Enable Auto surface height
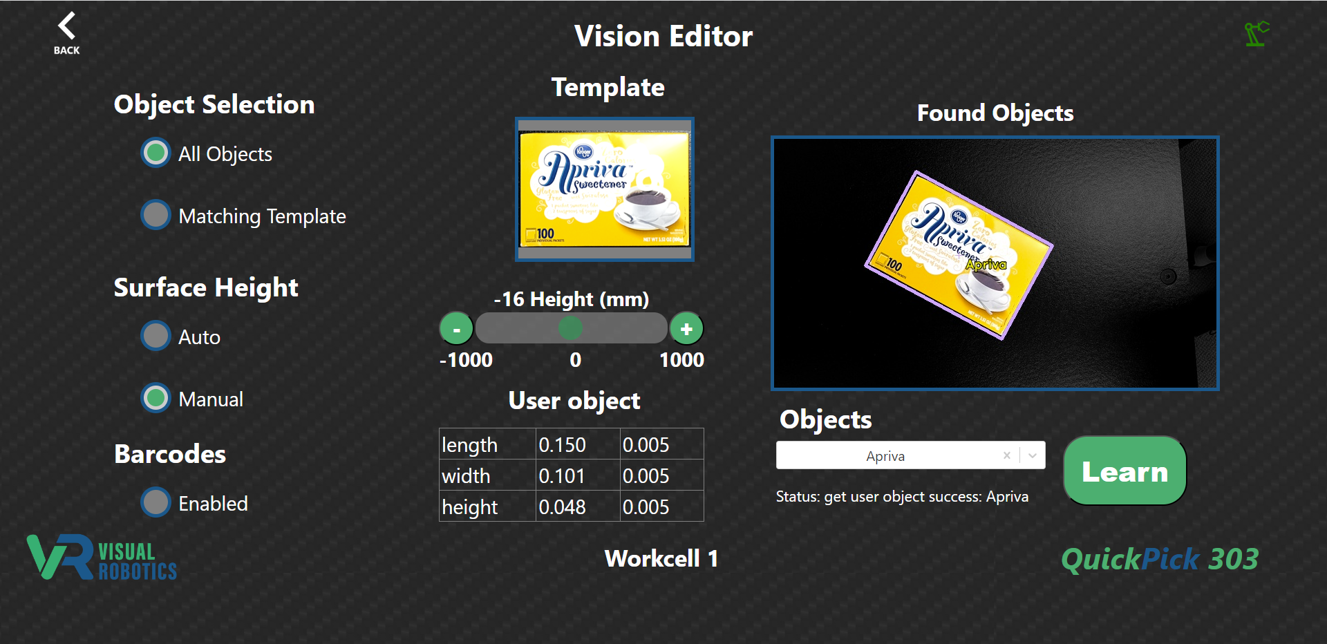The height and width of the screenshot is (644, 1327). [156, 336]
